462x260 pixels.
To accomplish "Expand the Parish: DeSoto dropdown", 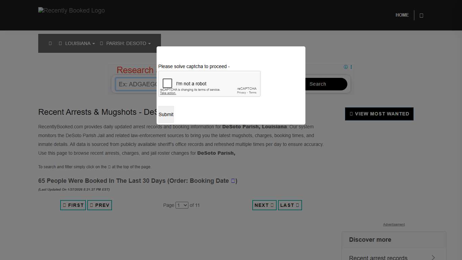I will 126,43.
